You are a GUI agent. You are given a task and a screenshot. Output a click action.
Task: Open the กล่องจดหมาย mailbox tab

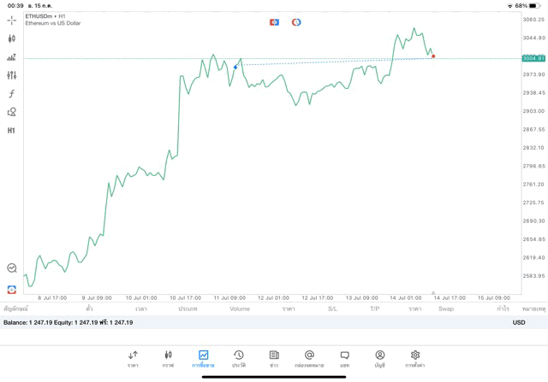[x=309, y=359]
